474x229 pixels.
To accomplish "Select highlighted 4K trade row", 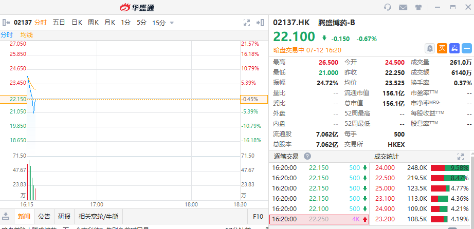I will tap(319, 219).
